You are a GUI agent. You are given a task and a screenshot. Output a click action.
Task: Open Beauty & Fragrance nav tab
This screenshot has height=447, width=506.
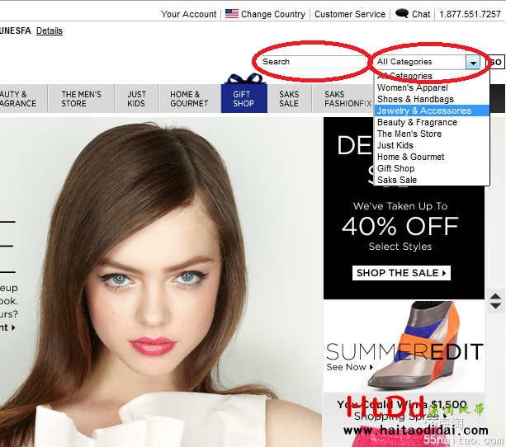(x=23, y=99)
